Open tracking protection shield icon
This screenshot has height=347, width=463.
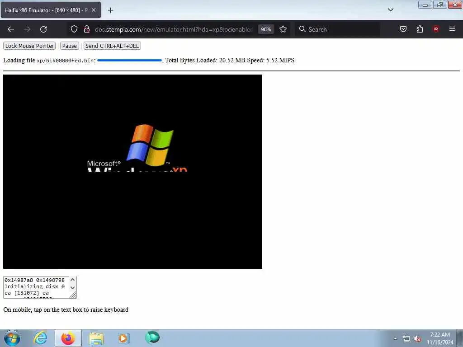pos(74,29)
